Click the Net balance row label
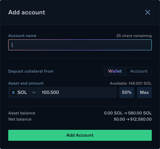160x149 pixels. [20, 119]
